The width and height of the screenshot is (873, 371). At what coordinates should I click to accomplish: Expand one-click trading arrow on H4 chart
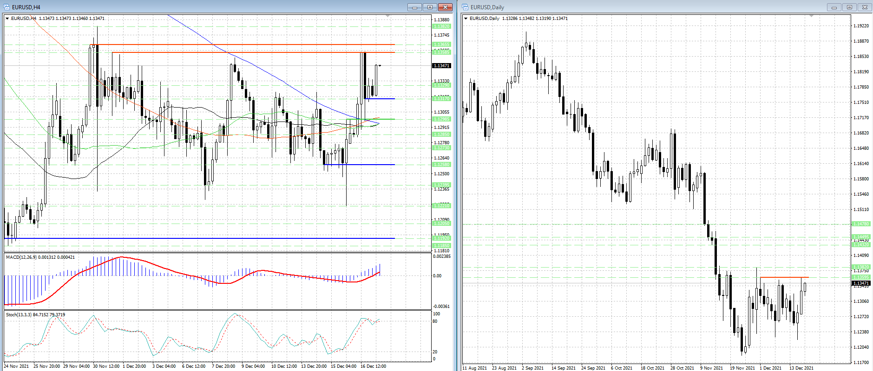point(7,19)
